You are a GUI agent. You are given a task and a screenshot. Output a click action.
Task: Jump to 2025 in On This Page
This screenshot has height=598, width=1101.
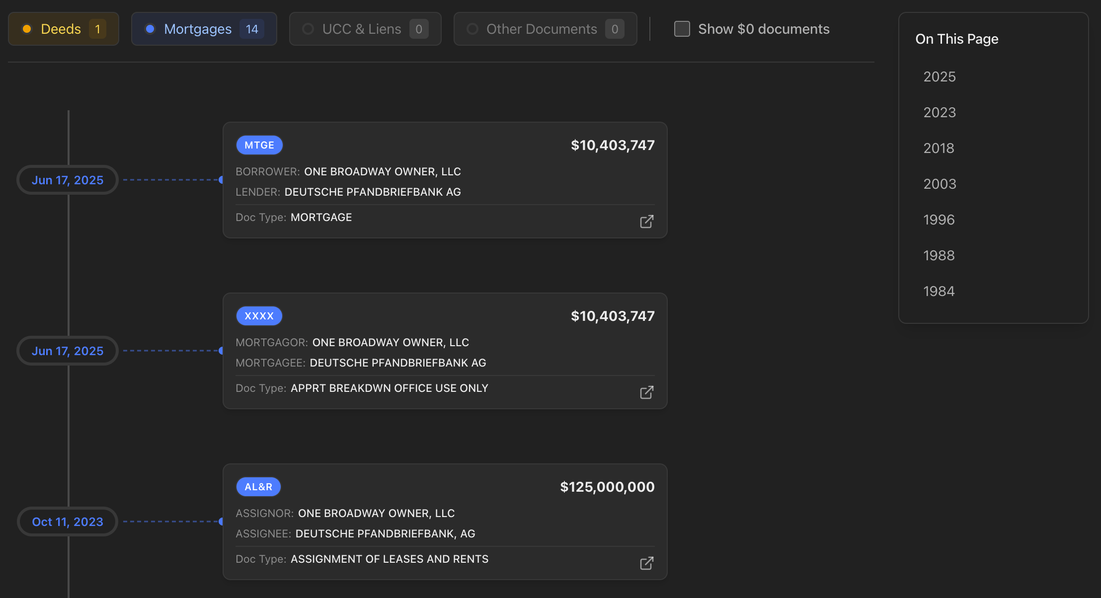tap(940, 76)
